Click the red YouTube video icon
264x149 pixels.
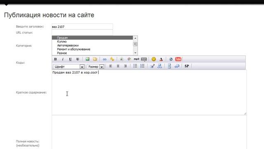(178, 59)
